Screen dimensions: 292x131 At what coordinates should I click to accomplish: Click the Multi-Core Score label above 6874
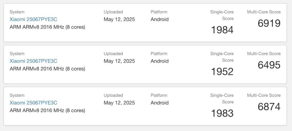click(x=264, y=95)
